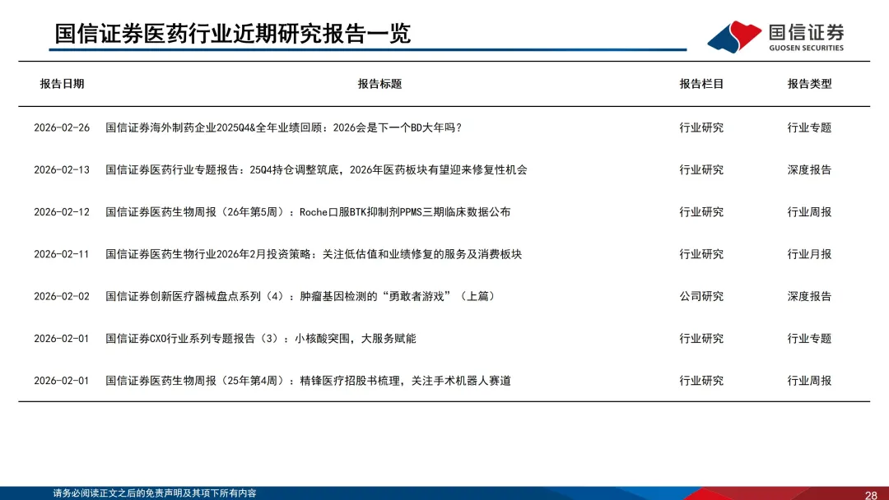Open the report on 海外制药企业2025Q4 业绩回顾

(x=283, y=128)
